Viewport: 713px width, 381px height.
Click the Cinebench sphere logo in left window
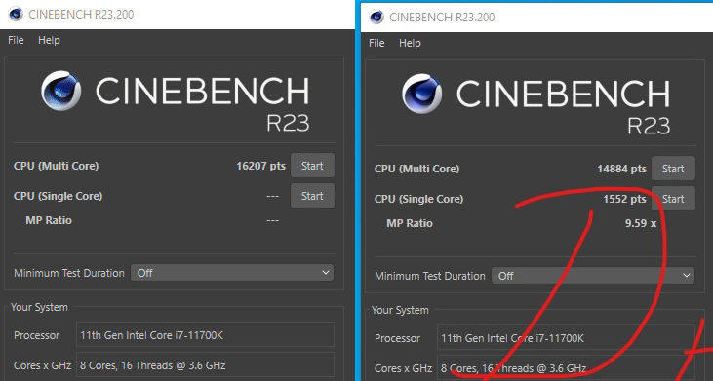click(60, 91)
